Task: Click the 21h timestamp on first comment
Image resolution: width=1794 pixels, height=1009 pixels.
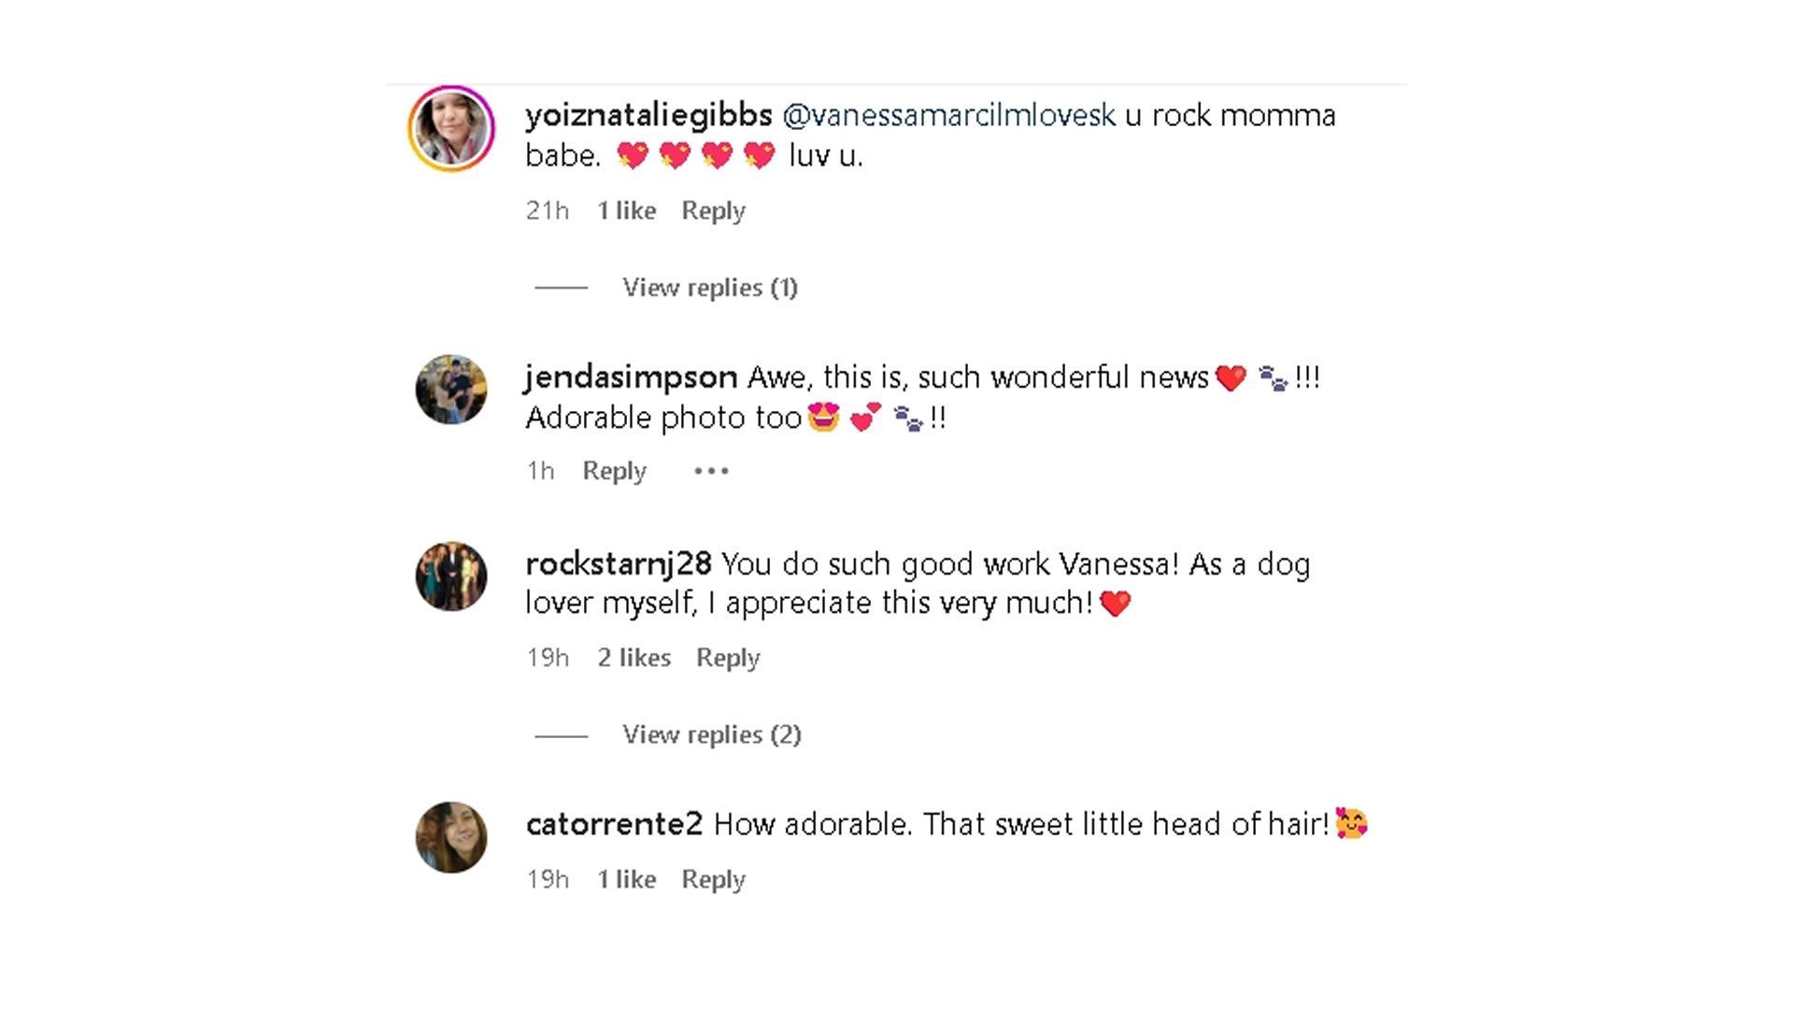Action: point(547,211)
